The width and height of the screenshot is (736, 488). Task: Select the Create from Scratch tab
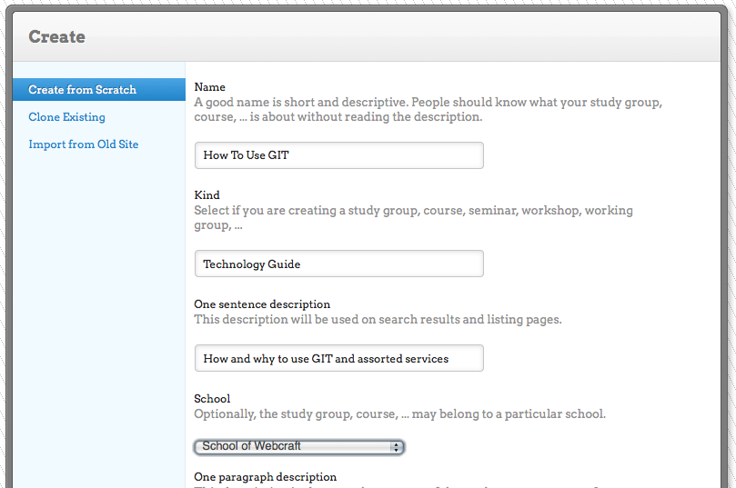tap(83, 90)
